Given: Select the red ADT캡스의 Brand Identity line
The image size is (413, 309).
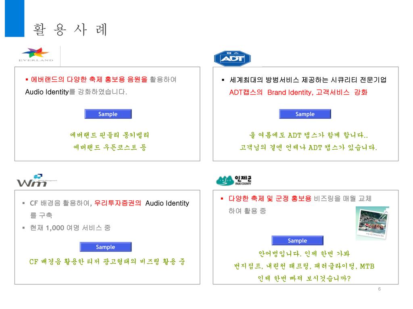Looking at the screenshot, I should (x=298, y=92).
